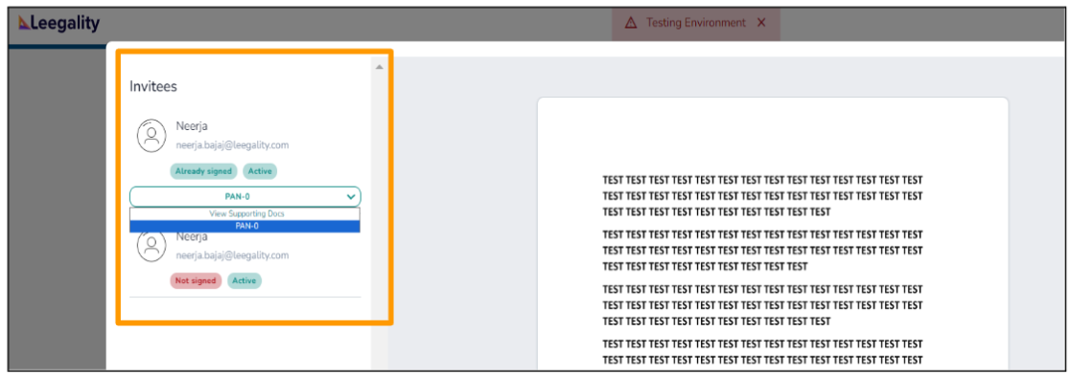The image size is (1071, 375).
Task: Choose the highlighted PAN-0 list option
Action: click(245, 226)
